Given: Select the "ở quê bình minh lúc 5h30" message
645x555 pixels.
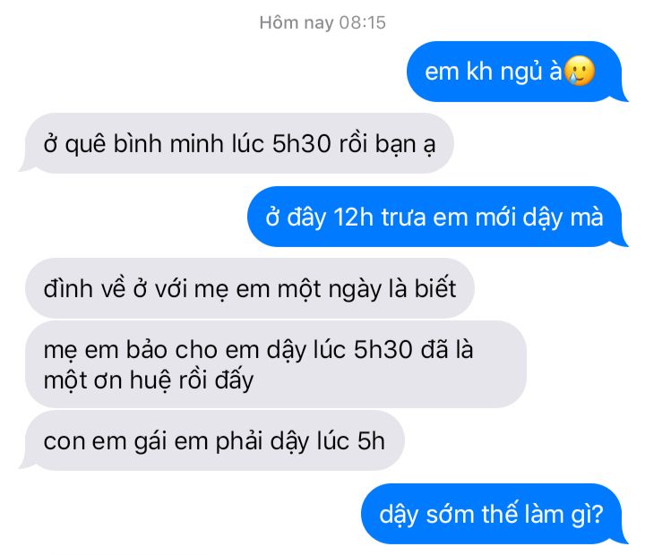Looking at the screenshot, I should pos(236,143).
